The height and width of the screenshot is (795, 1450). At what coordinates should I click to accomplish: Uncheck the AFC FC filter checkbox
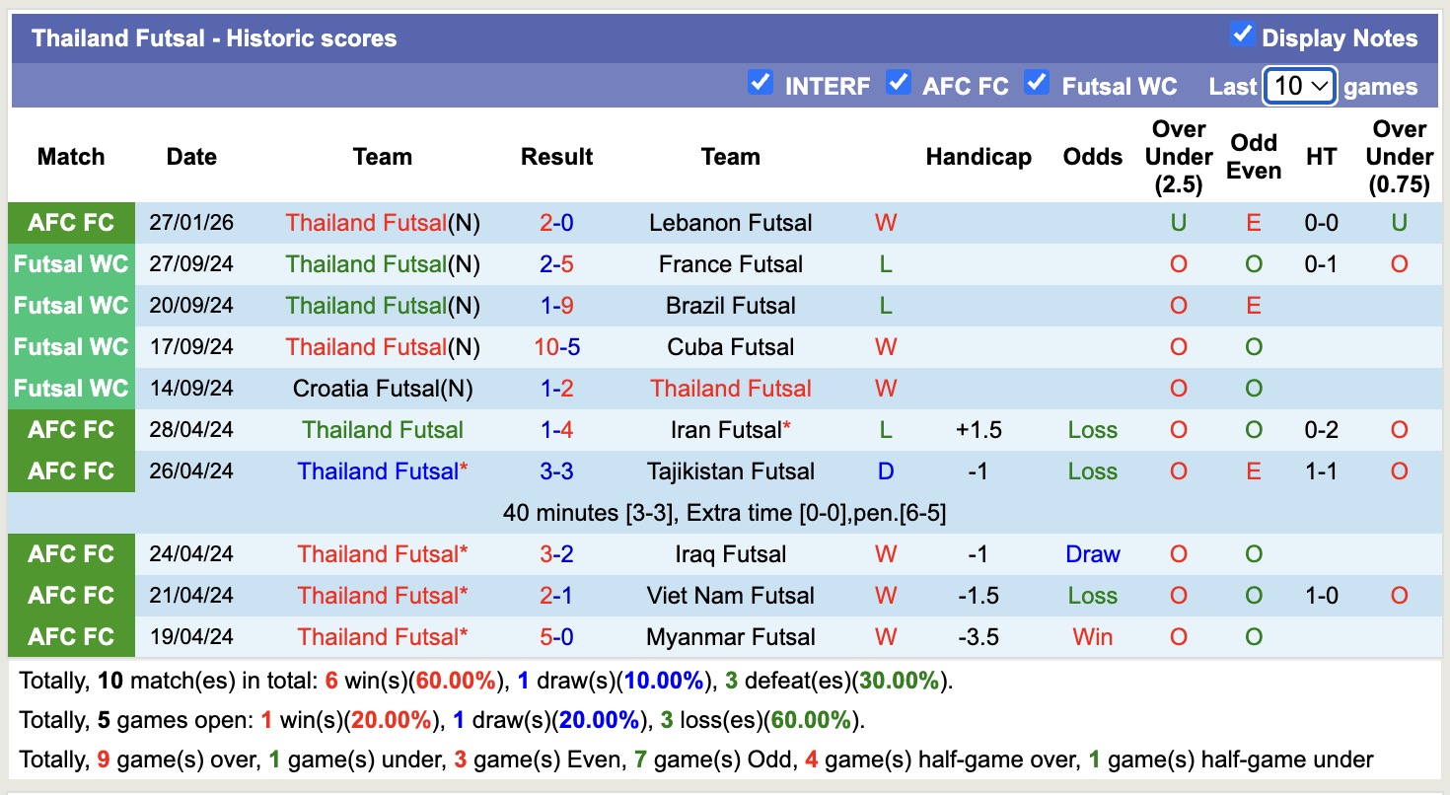coord(898,83)
